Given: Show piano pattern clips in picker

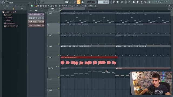Looking at the screenshot, I should tap(31, 11).
